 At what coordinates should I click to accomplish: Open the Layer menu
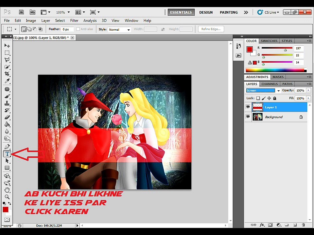click(x=46, y=21)
